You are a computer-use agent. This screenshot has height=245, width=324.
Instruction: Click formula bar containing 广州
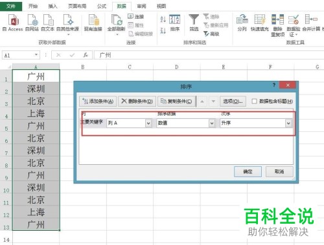coord(209,55)
